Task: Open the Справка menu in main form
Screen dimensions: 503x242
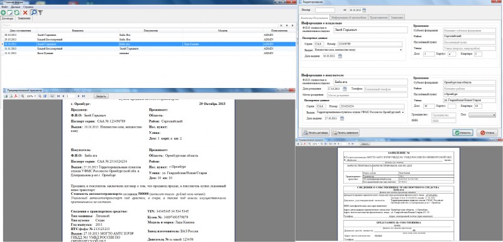Action: pos(28,7)
